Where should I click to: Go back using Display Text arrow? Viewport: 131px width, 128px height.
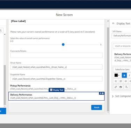114,23
